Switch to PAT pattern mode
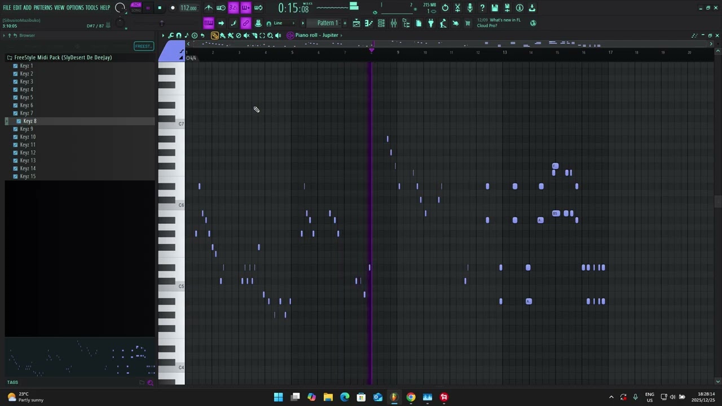The image size is (722, 406). click(136, 5)
